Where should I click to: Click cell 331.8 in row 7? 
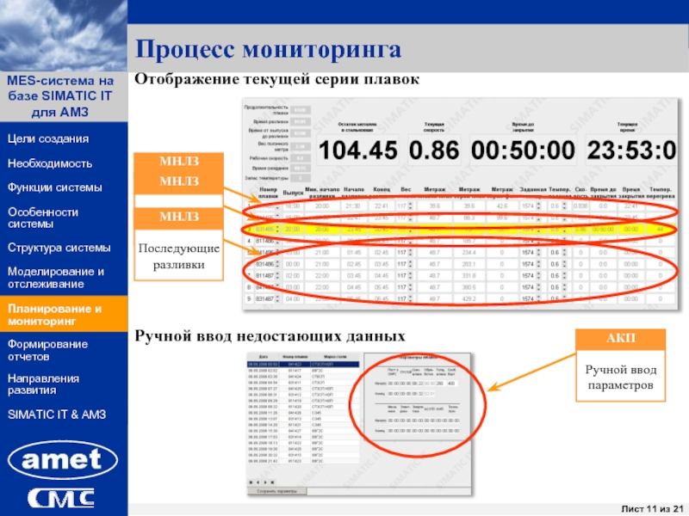click(469, 275)
